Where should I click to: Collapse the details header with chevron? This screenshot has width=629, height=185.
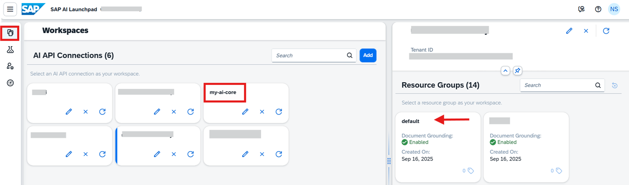coord(505,70)
